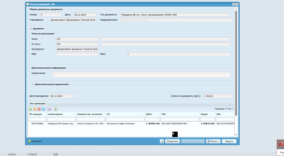Click the document export icon beside Изменения
This screenshot has height=156, width=284.
(162, 141)
